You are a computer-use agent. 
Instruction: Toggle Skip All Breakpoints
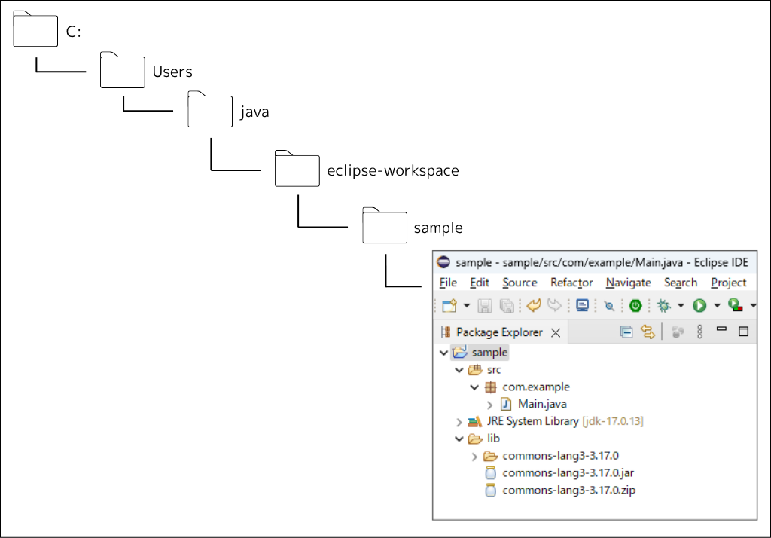pyautogui.click(x=609, y=306)
